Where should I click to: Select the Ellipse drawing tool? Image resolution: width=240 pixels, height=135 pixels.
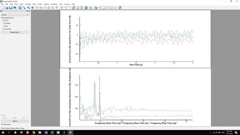[x=115, y=7]
